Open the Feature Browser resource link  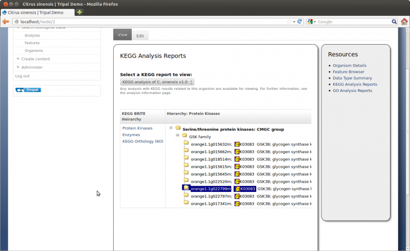click(348, 72)
